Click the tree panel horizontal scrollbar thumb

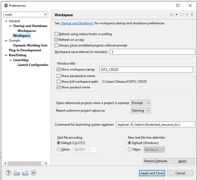pyautogui.click(x=25, y=163)
